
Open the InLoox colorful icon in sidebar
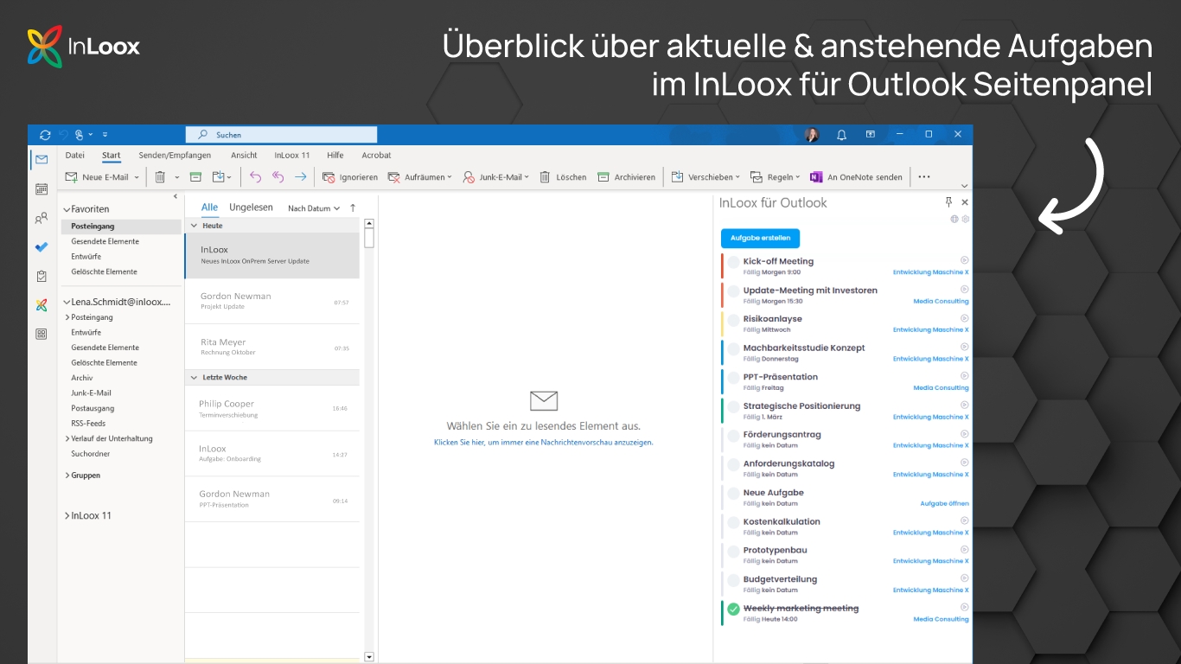click(x=41, y=305)
